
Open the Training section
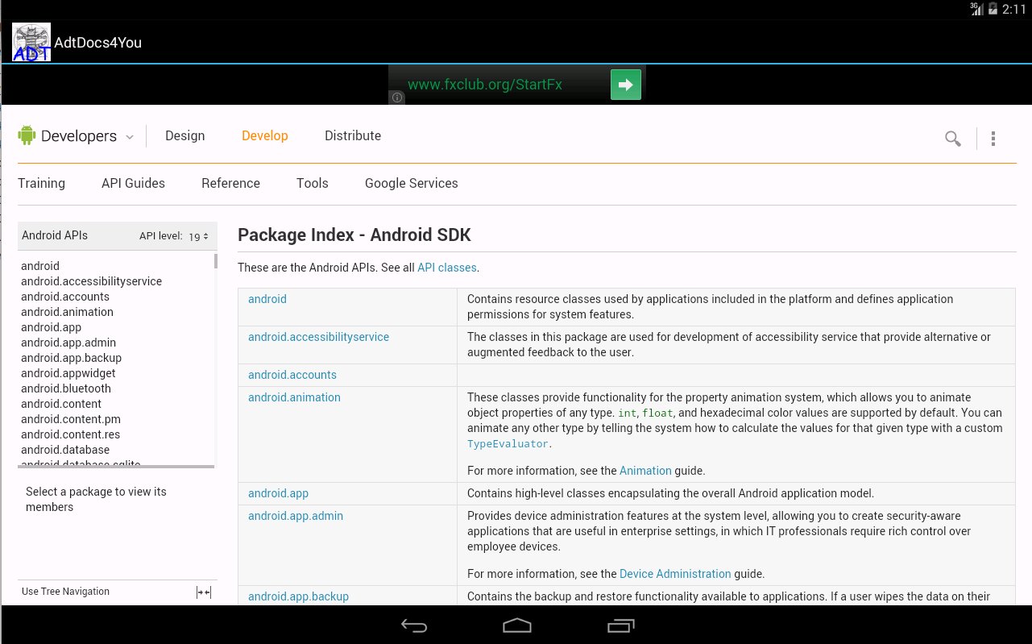point(41,183)
